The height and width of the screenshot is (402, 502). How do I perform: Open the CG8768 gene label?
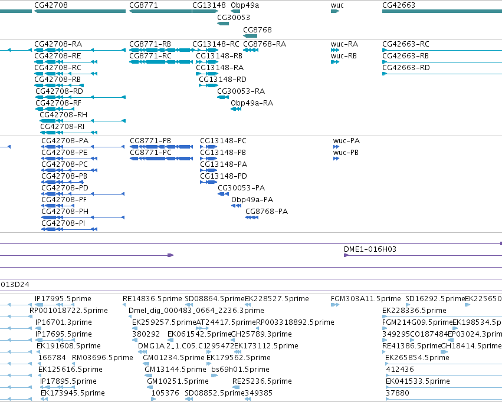[x=257, y=29]
